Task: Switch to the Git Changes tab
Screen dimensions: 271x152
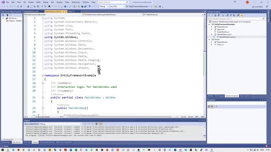Action: pos(219,96)
